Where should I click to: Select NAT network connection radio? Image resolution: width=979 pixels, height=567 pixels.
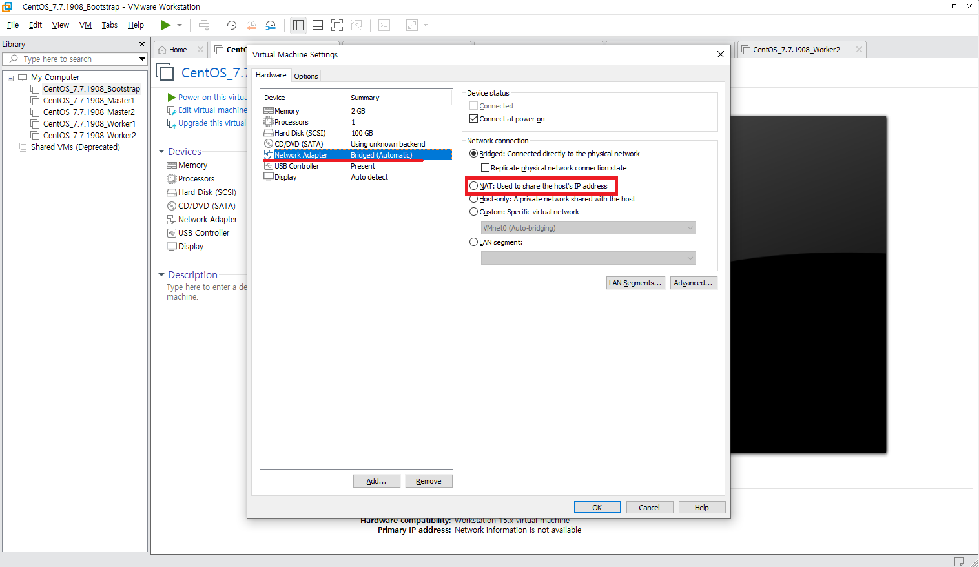[474, 186]
